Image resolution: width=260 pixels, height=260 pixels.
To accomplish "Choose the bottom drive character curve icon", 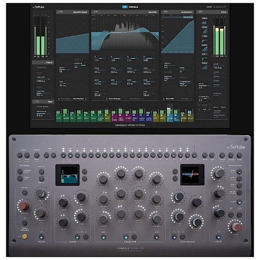I will [204, 67].
